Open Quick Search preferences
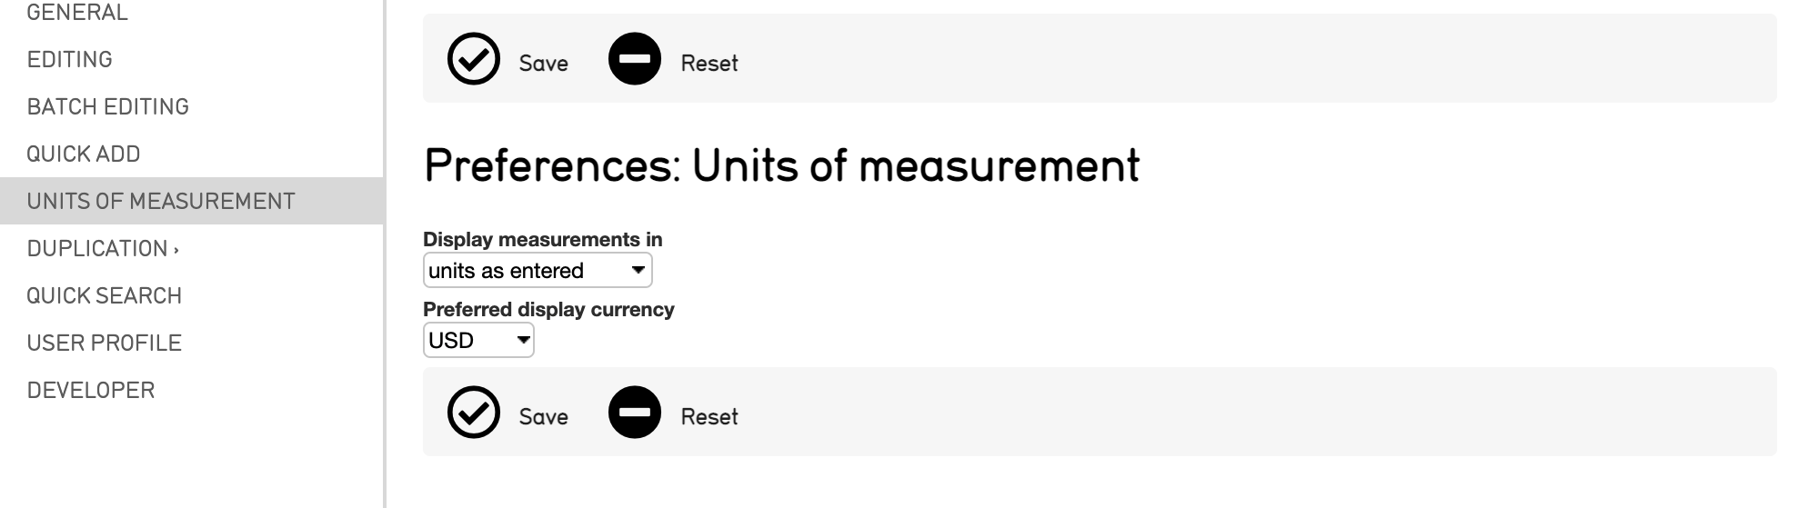1799x508 pixels. (x=105, y=296)
